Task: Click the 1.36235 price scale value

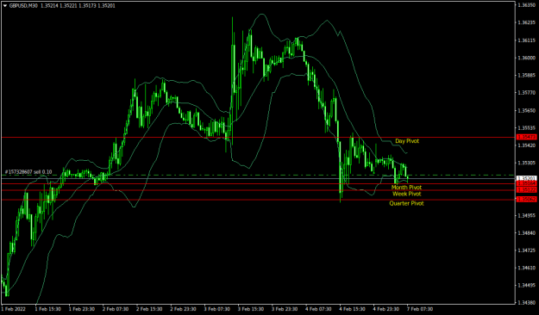Action: pos(527,22)
